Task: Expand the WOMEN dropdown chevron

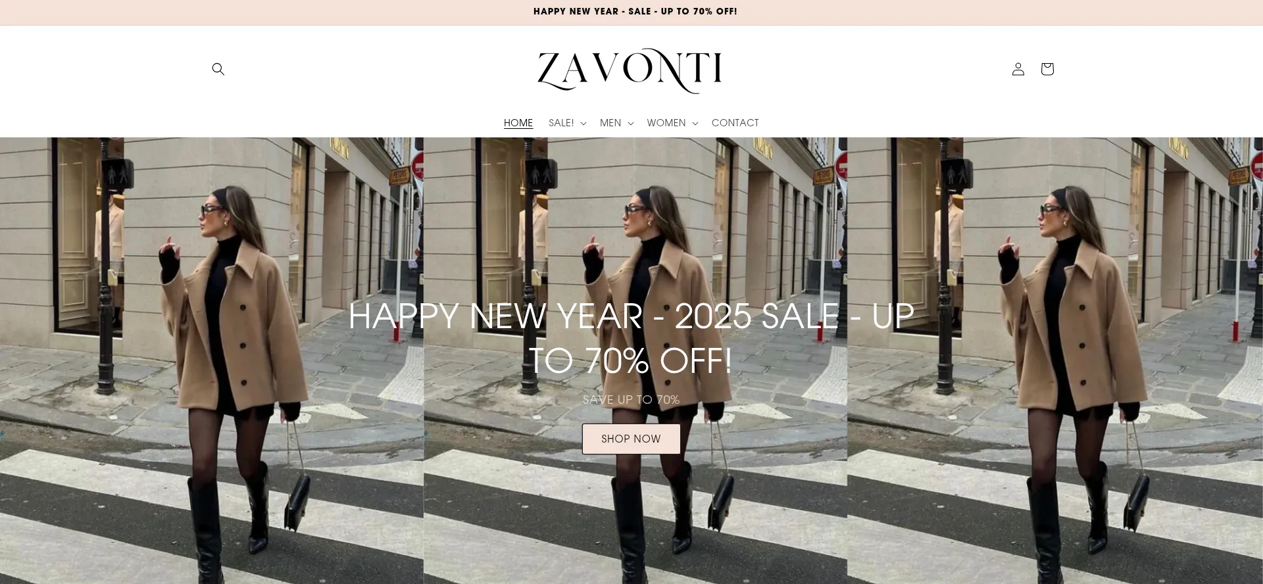Action: [x=695, y=124]
